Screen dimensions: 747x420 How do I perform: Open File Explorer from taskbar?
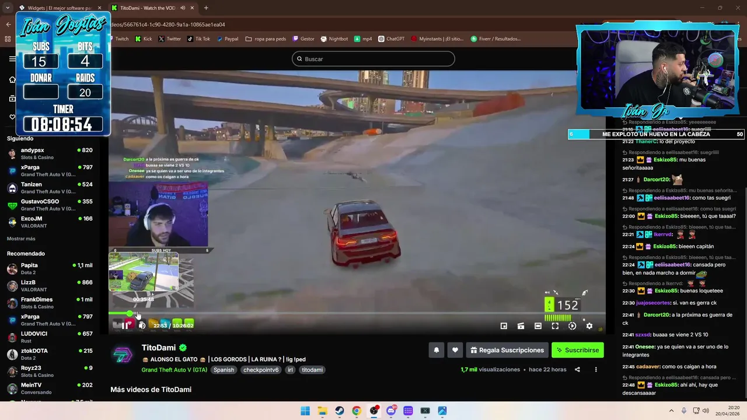[322, 411]
